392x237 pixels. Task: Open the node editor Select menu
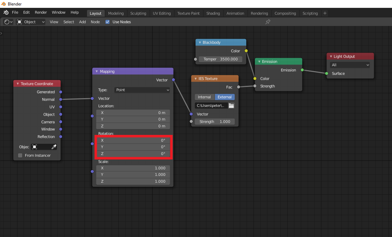pos(69,22)
